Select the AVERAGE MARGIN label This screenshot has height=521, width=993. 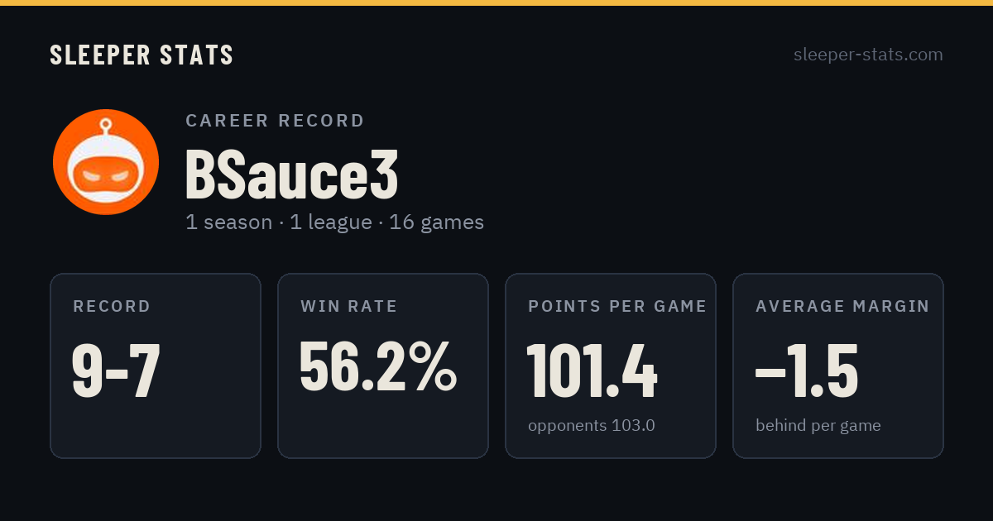point(842,307)
